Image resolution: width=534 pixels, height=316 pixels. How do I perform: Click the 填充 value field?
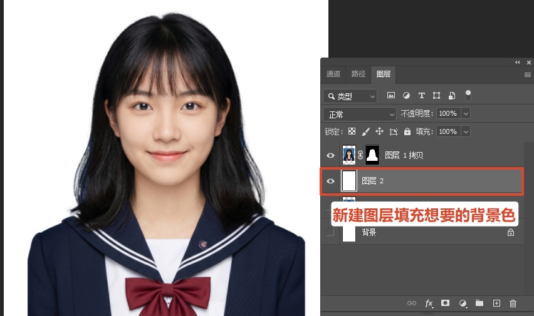449,131
